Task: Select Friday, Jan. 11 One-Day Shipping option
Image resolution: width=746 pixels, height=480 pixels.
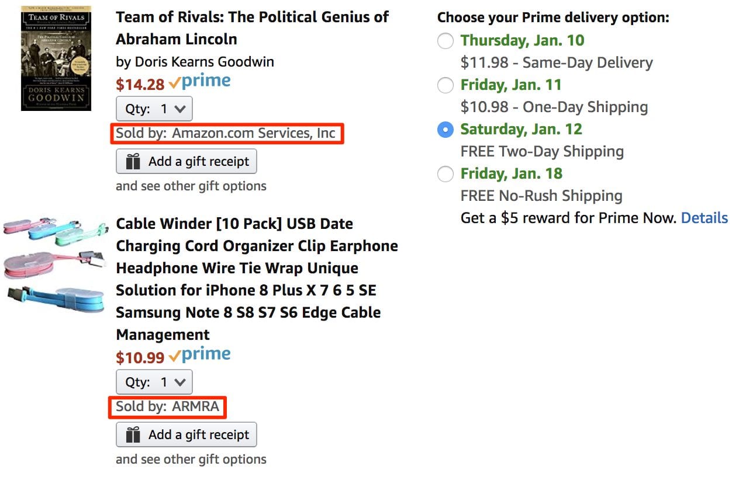Action: click(x=445, y=85)
